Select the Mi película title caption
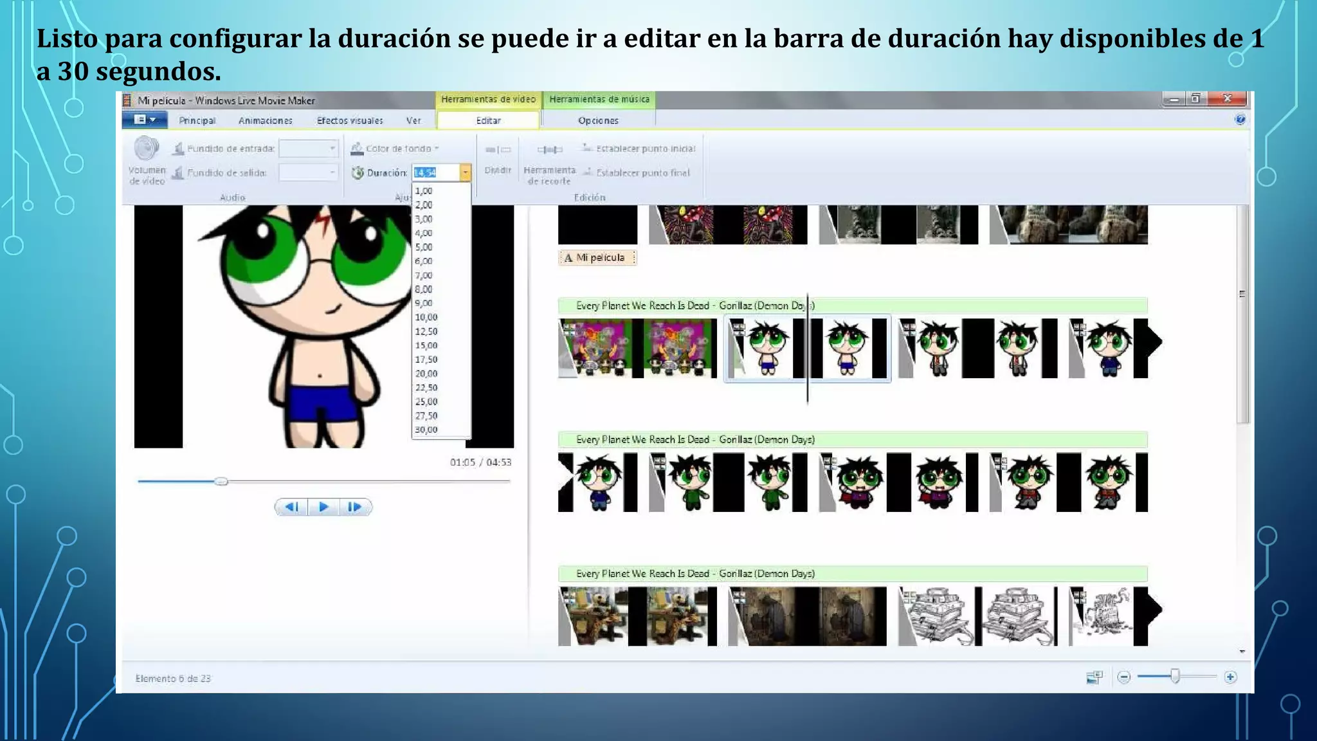1317x741 pixels. click(x=597, y=257)
